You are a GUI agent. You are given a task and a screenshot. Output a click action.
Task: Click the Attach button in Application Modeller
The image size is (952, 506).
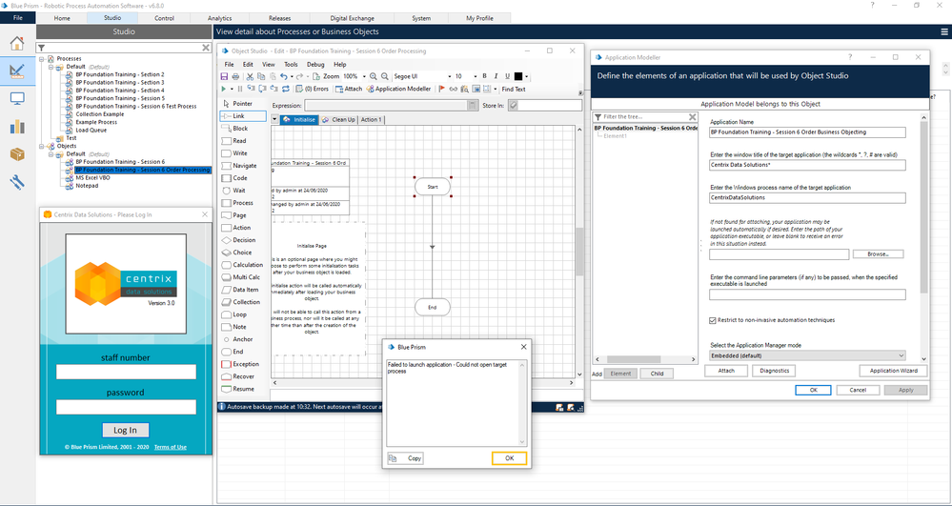(x=726, y=371)
